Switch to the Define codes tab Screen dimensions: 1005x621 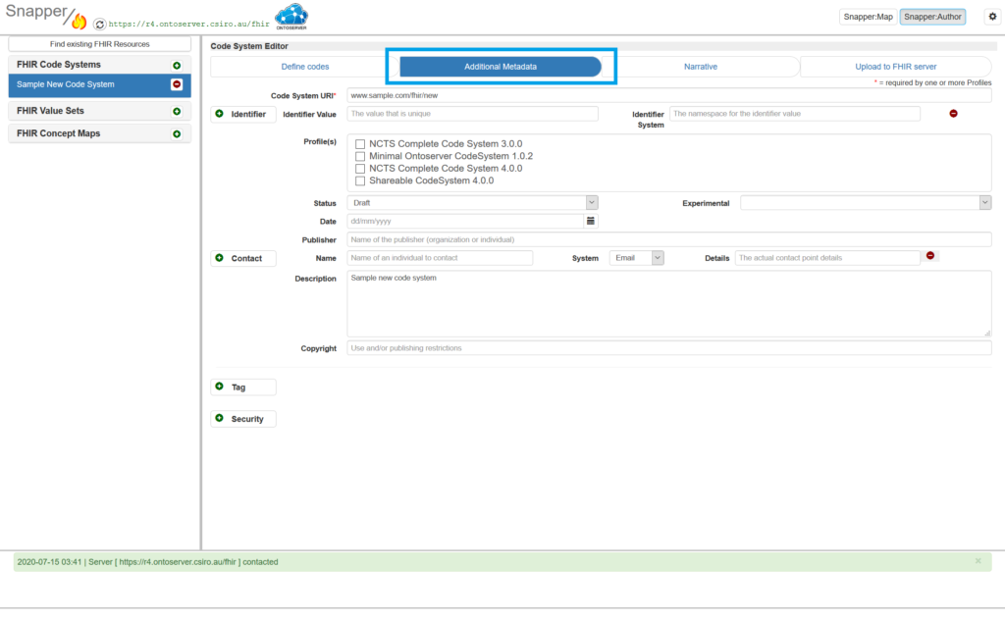(305, 67)
